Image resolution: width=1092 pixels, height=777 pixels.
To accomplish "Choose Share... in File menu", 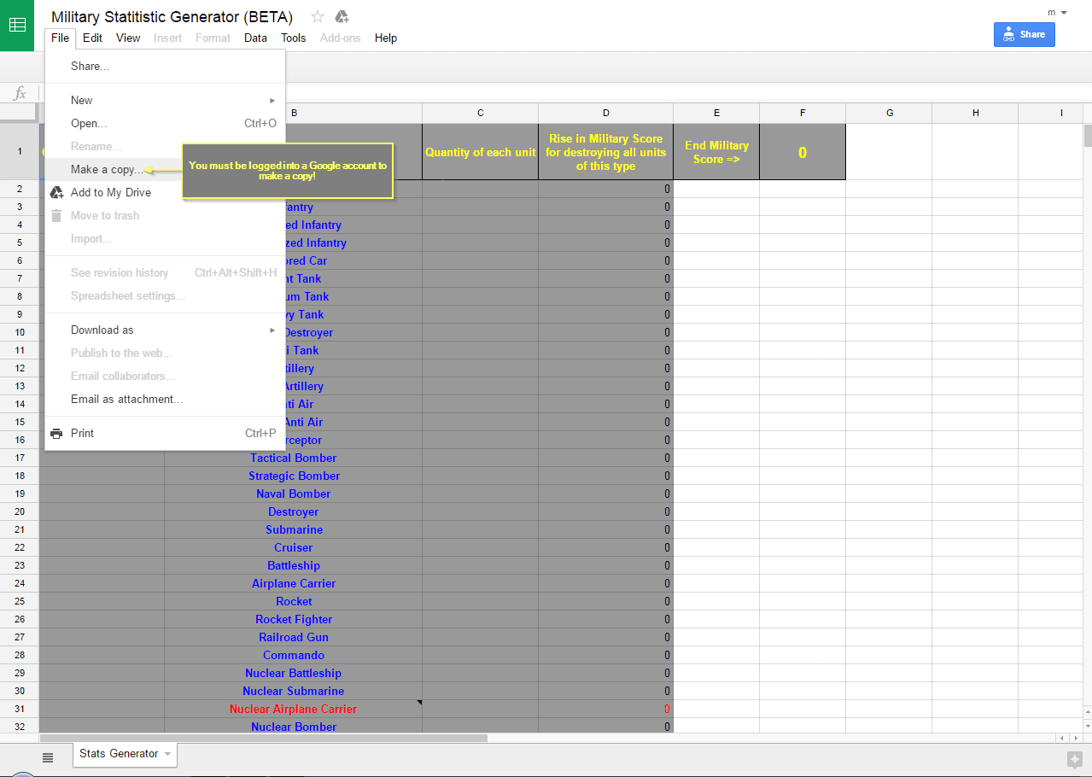I will coord(165,67).
